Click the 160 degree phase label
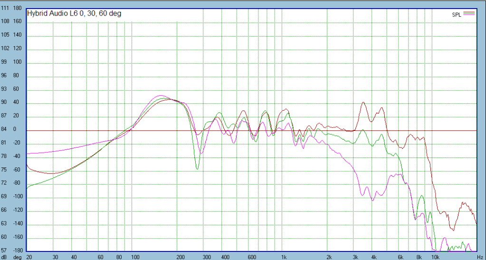 click(x=18, y=22)
